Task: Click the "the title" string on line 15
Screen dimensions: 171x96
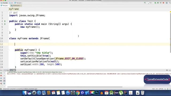Action: (42, 53)
